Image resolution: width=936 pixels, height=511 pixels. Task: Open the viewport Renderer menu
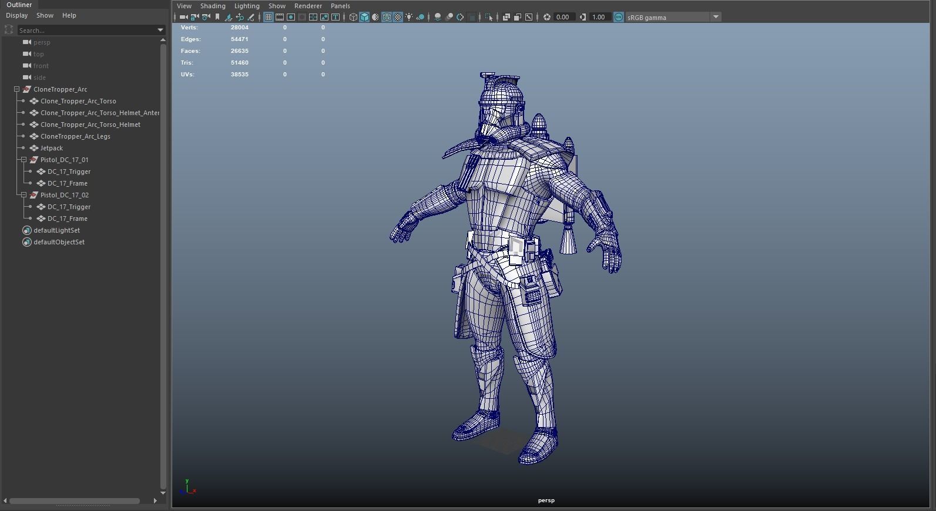click(x=308, y=6)
